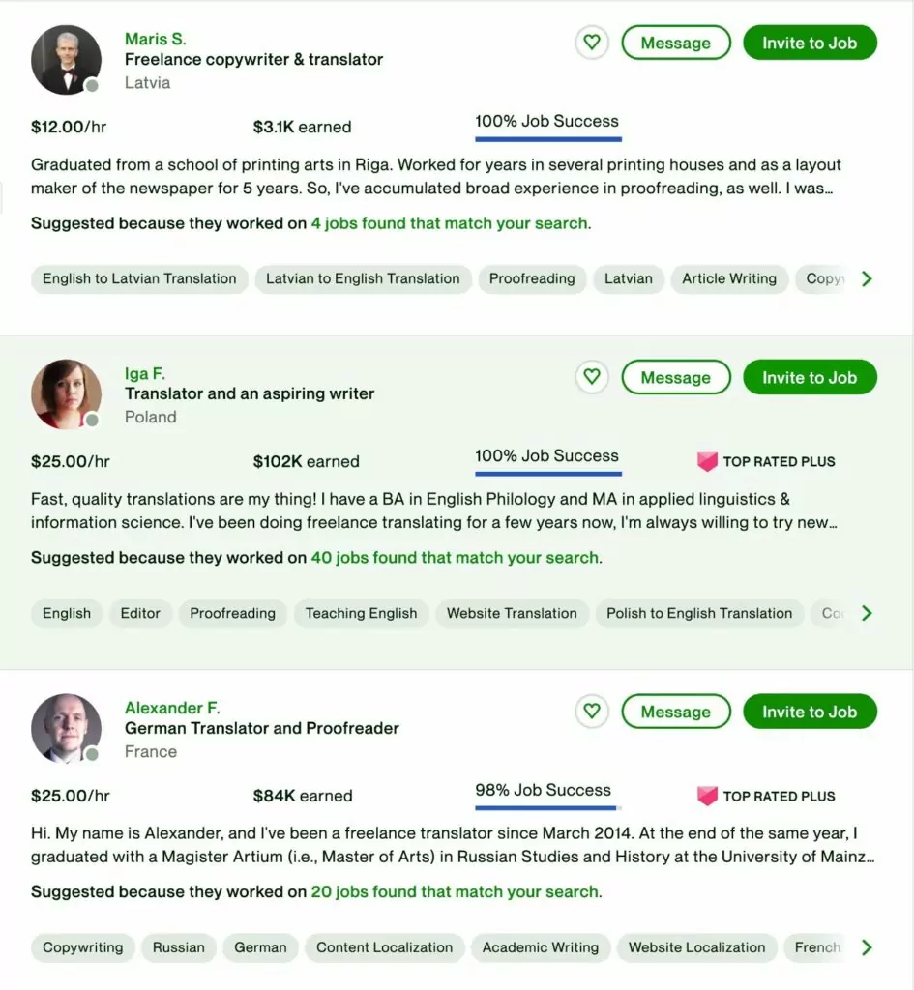Viewport: 914px width, 990px height.
Task: Invite Iga F. to Job
Action: (810, 377)
